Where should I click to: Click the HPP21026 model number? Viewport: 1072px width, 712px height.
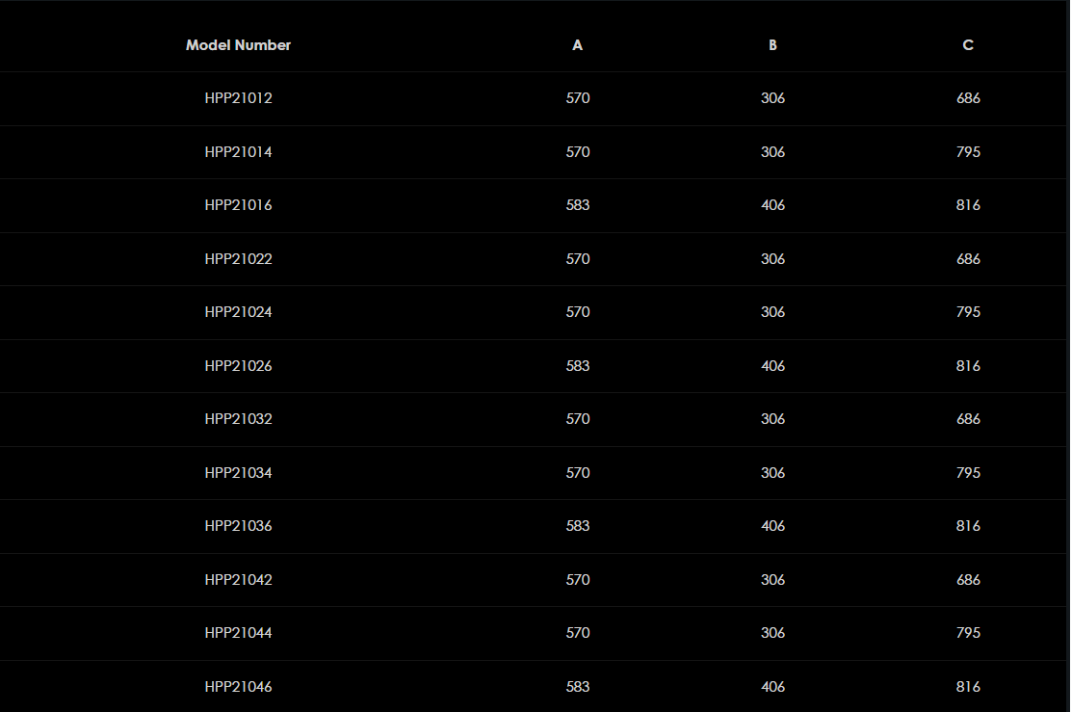point(238,366)
